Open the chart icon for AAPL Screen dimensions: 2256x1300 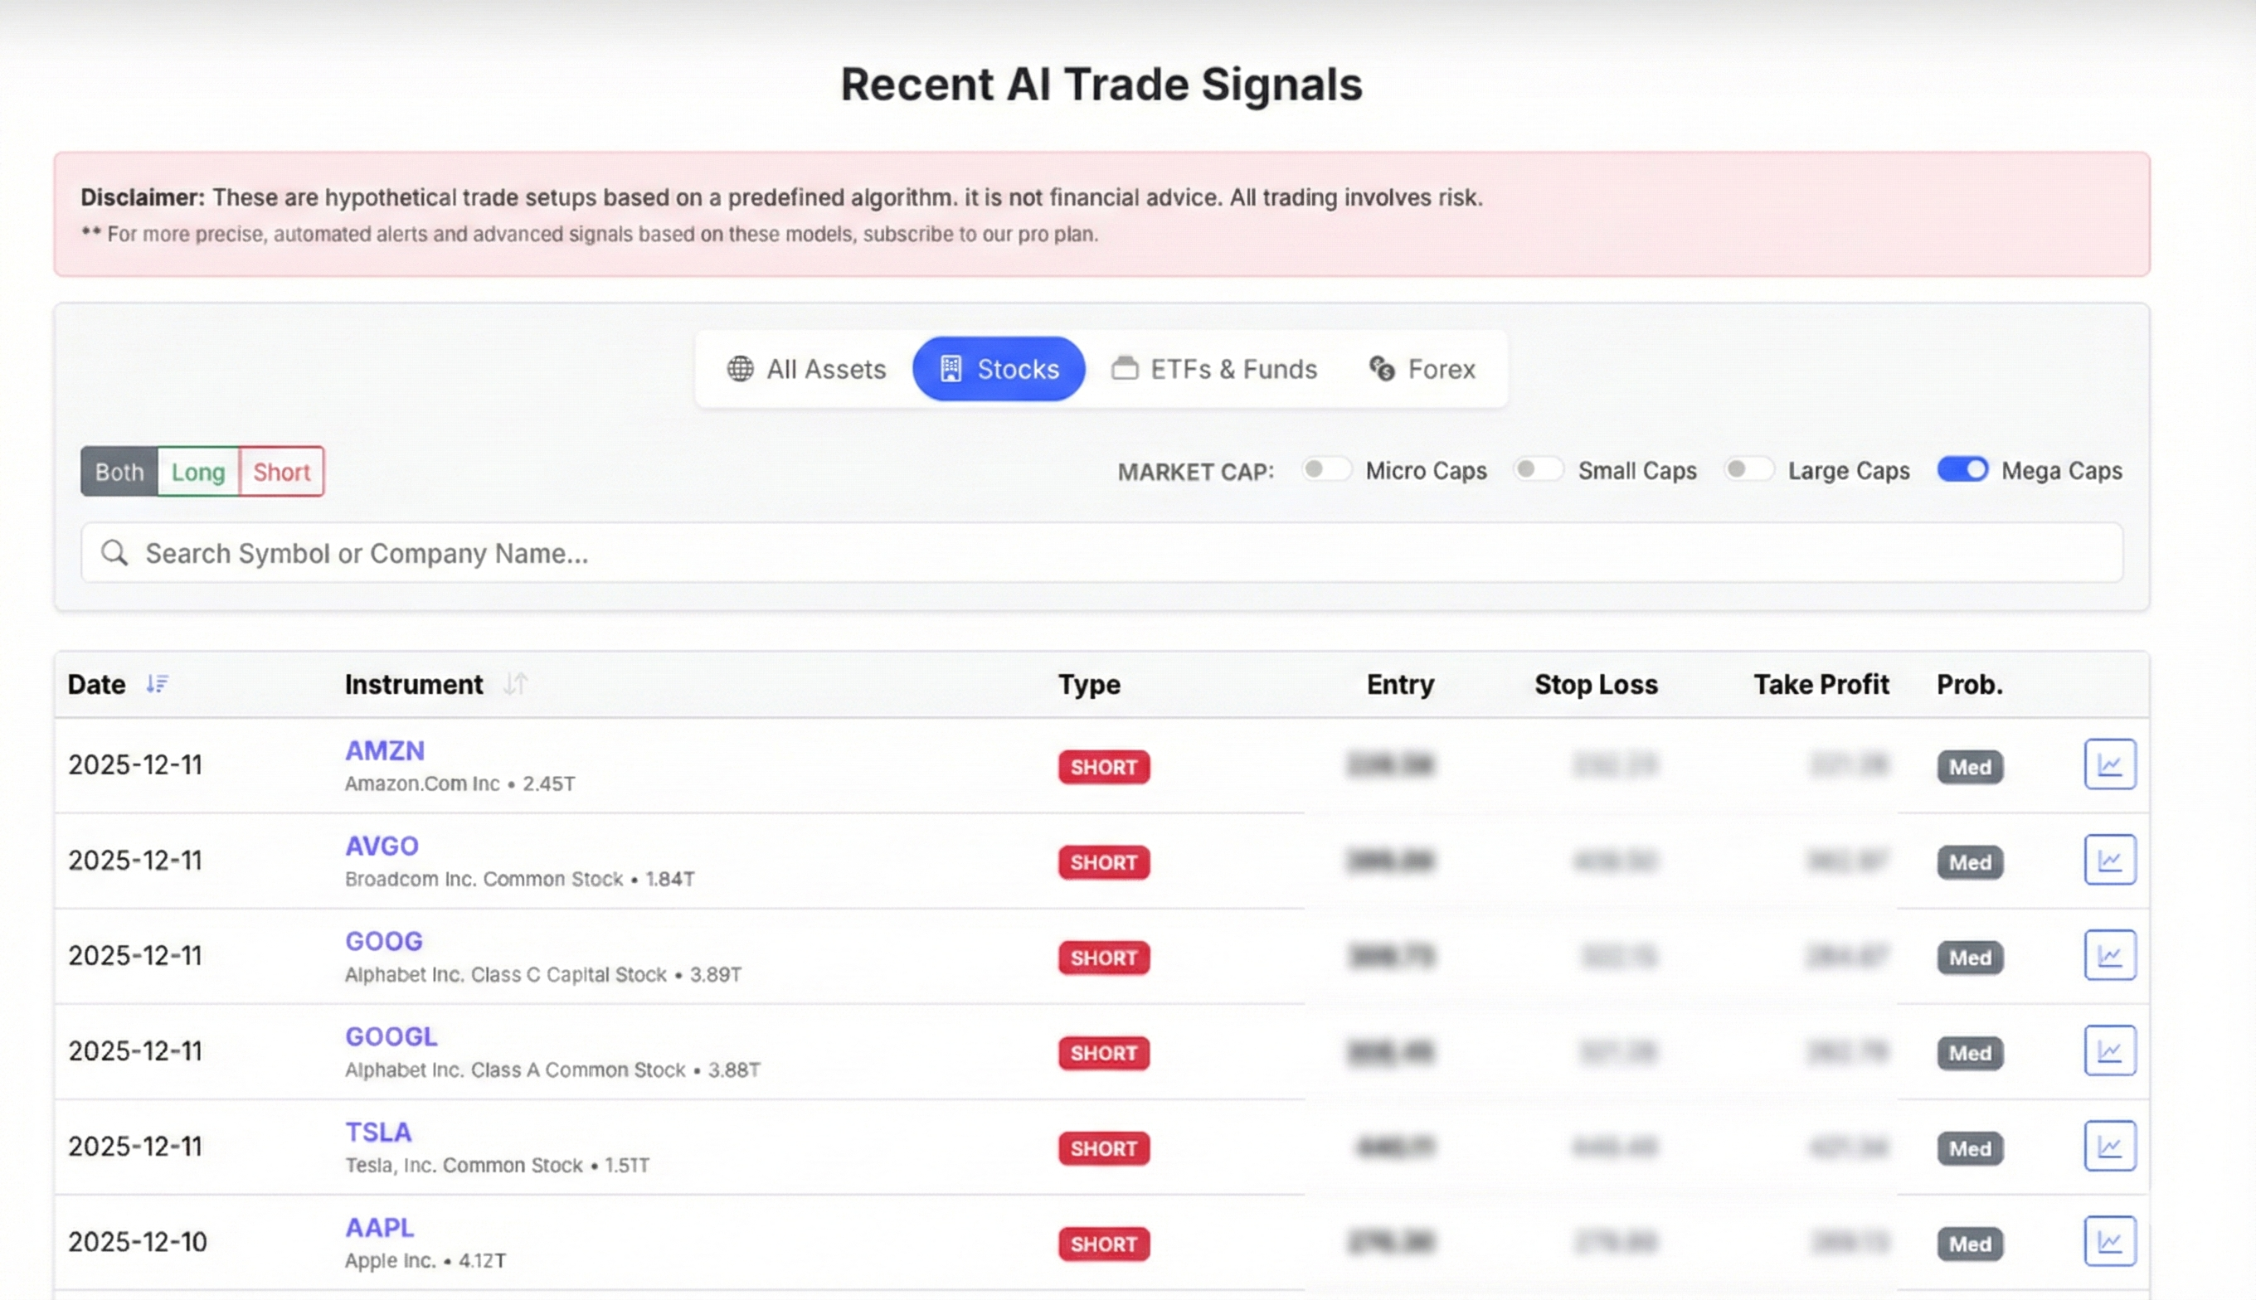click(2109, 1241)
